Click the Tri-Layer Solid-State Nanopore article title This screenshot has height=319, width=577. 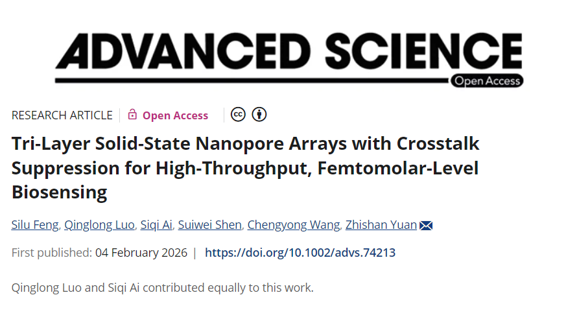[x=245, y=167]
